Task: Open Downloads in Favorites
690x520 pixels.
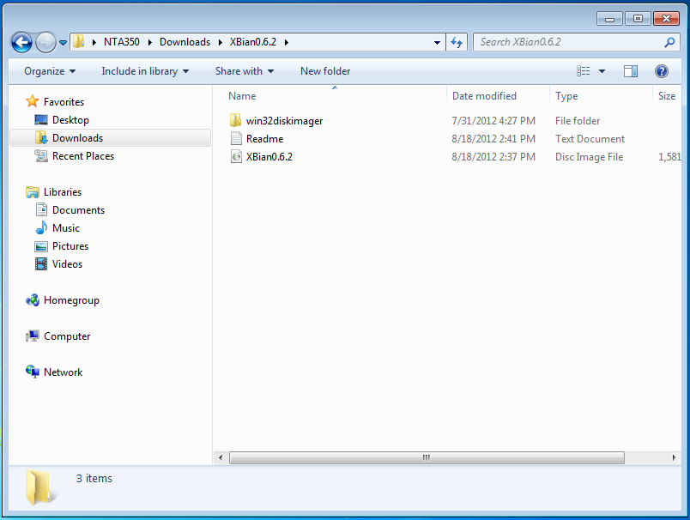Action: coord(77,138)
